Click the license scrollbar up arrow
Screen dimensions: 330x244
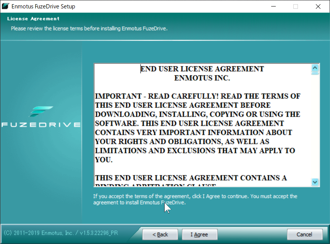tap(315, 68)
